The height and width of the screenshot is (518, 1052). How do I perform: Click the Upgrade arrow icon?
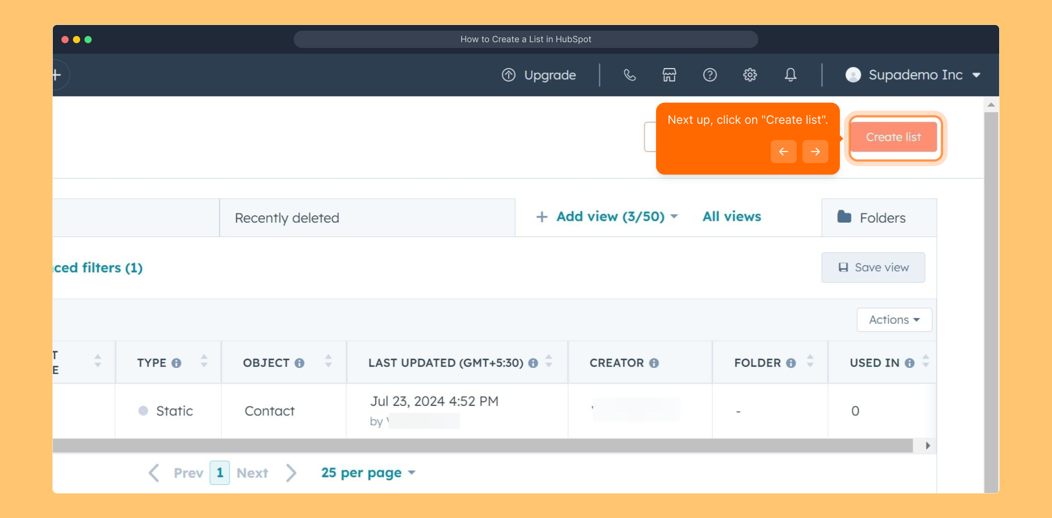[x=509, y=75]
